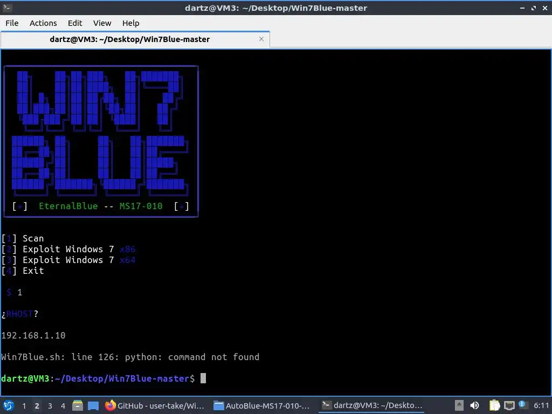Click the shell prompt dartz@VM3:~/Desktop/Win7Blue-master$
Viewport: 552px width, 414px height.
point(98,379)
